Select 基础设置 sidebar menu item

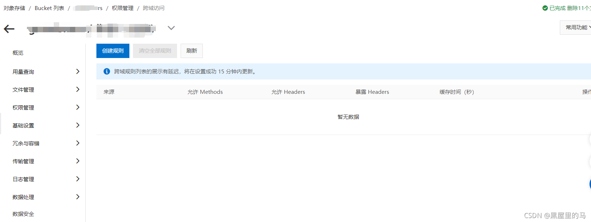pos(23,125)
